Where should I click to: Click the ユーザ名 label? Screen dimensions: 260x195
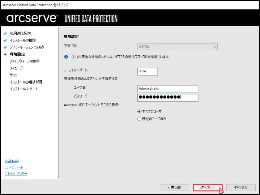point(80,88)
